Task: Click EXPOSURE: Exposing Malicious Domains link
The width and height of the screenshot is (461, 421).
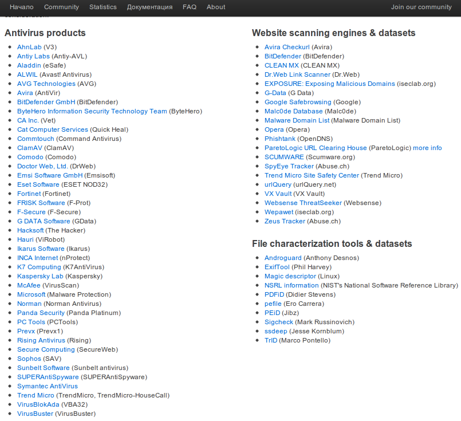Action: [329, 84]
